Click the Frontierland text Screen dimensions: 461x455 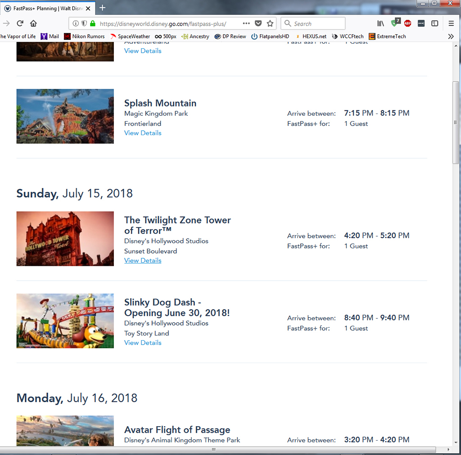(x=143, y=123)
